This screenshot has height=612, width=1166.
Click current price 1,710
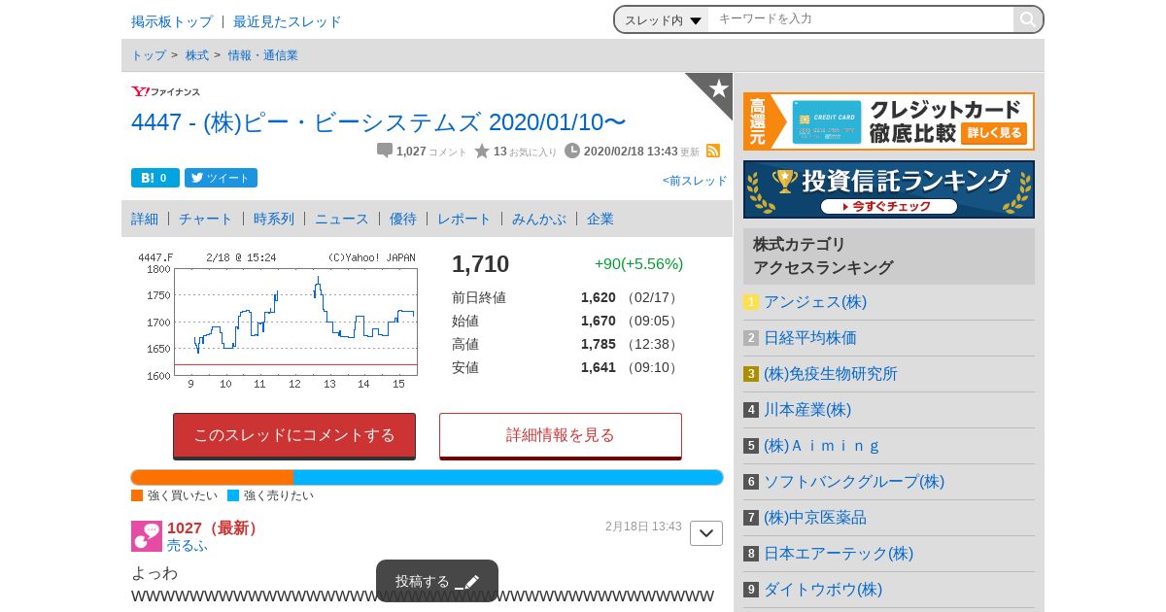click(480, 264)
